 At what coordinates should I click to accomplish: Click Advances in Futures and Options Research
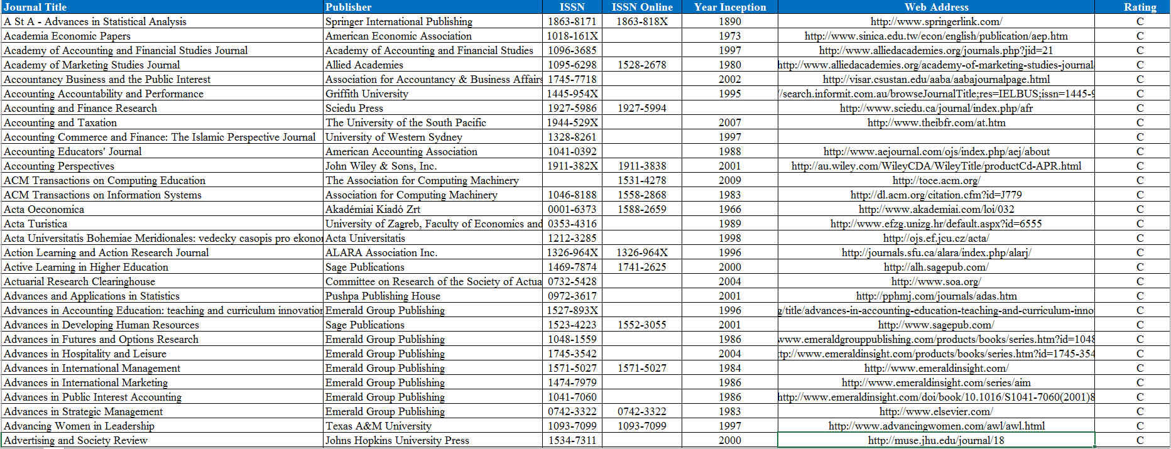point(162,339)
